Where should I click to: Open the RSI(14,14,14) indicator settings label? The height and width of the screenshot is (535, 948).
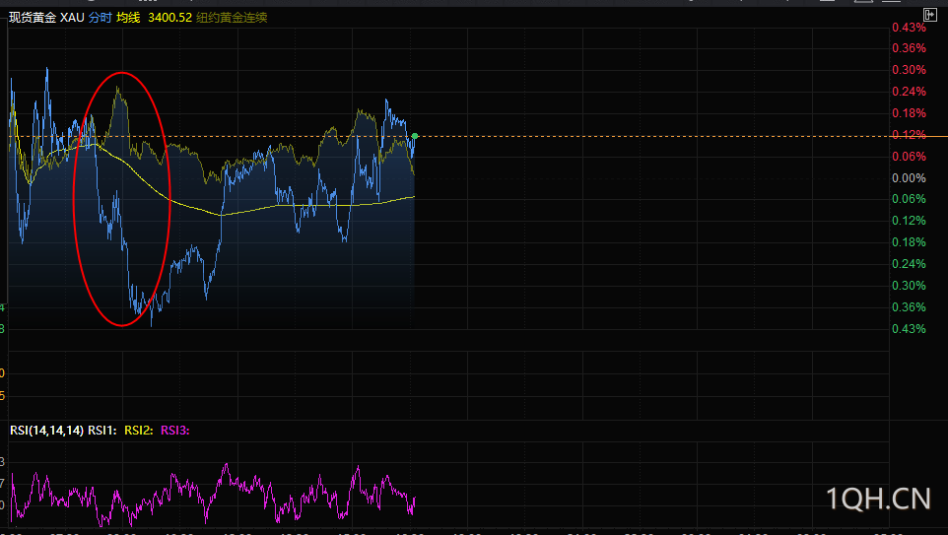pos(46,430)
